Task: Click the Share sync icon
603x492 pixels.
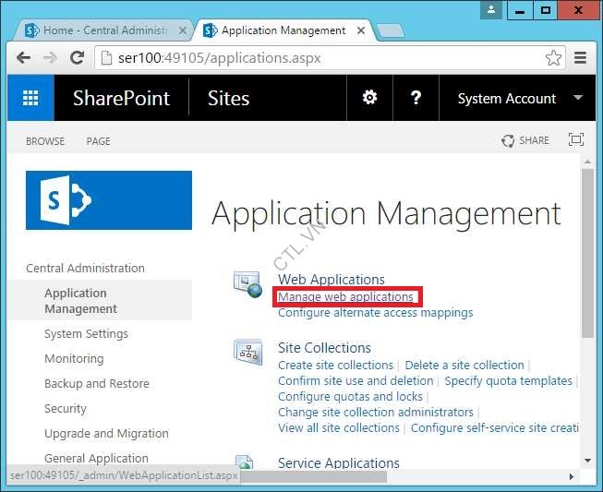Action: pyautogui.click(x=508, y=140)
